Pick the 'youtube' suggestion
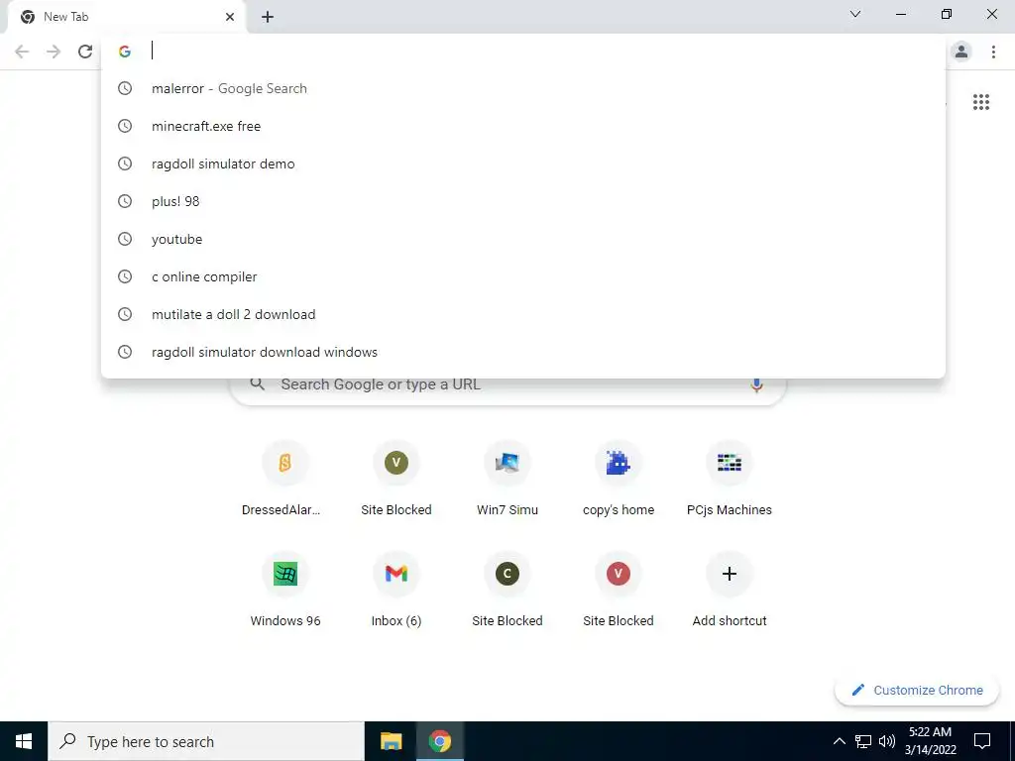 [x=523, y=239]
